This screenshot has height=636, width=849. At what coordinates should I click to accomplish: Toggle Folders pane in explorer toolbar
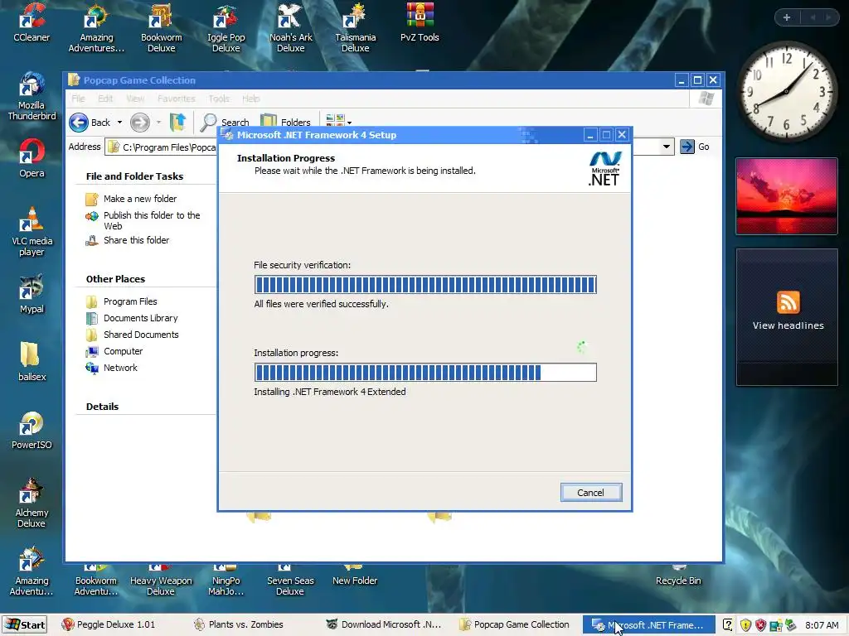coord(286,123)
